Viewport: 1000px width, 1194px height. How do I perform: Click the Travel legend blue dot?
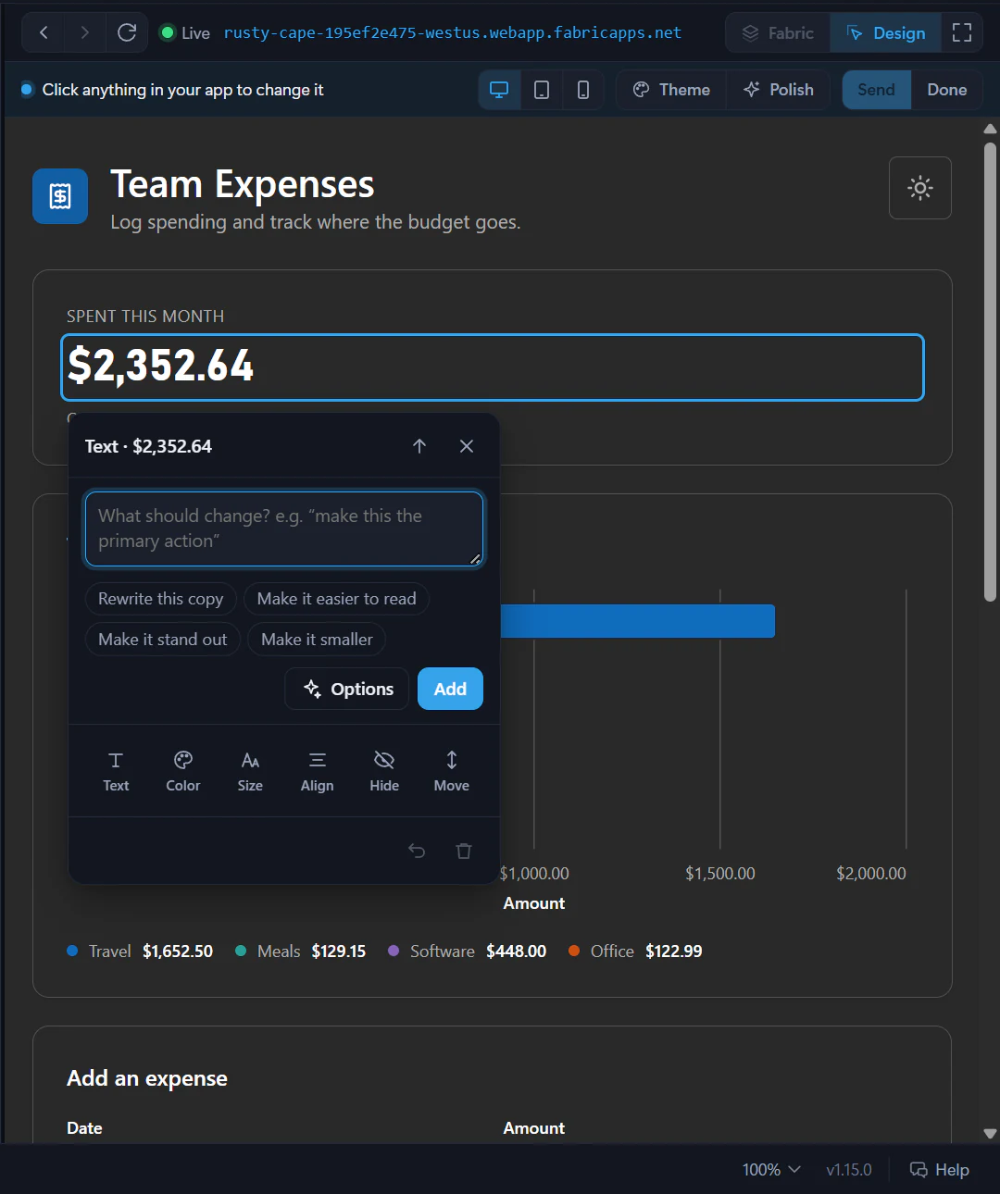point(72,951)
